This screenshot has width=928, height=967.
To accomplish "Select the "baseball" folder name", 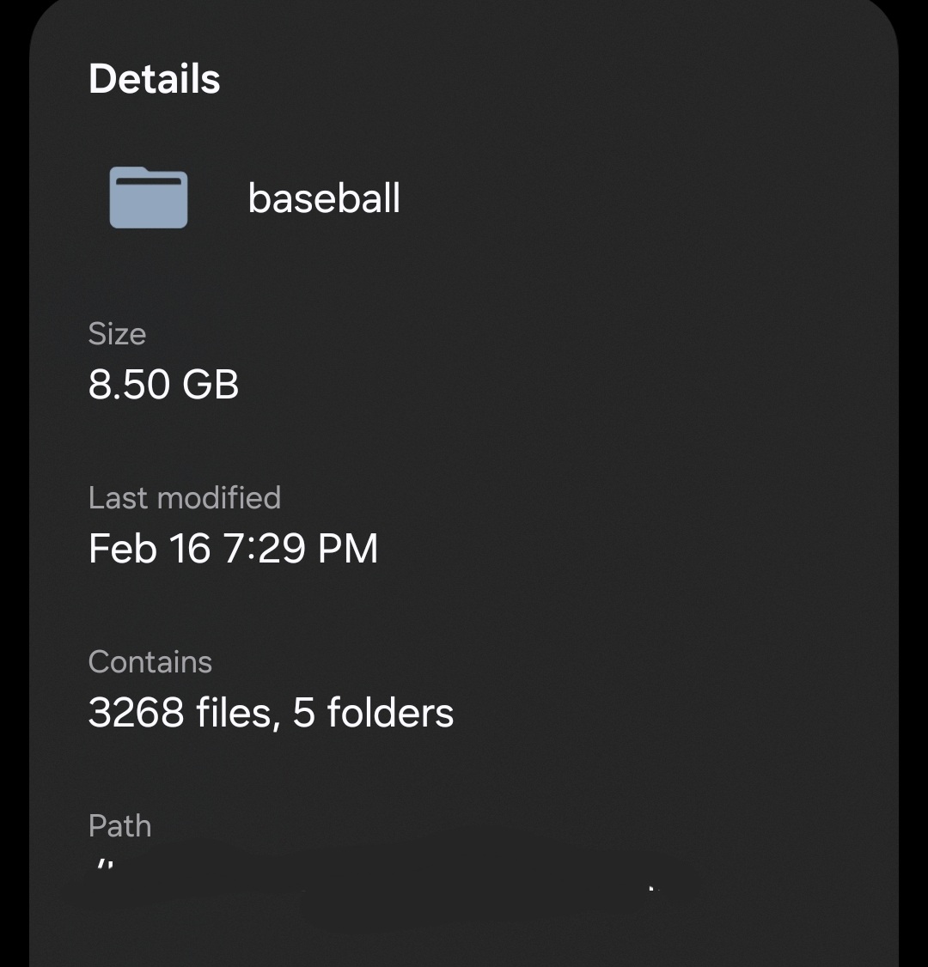I will tap(324, 198).
